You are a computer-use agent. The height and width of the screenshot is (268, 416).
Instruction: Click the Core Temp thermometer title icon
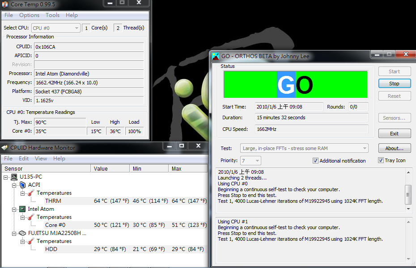[x=5, y=4]
